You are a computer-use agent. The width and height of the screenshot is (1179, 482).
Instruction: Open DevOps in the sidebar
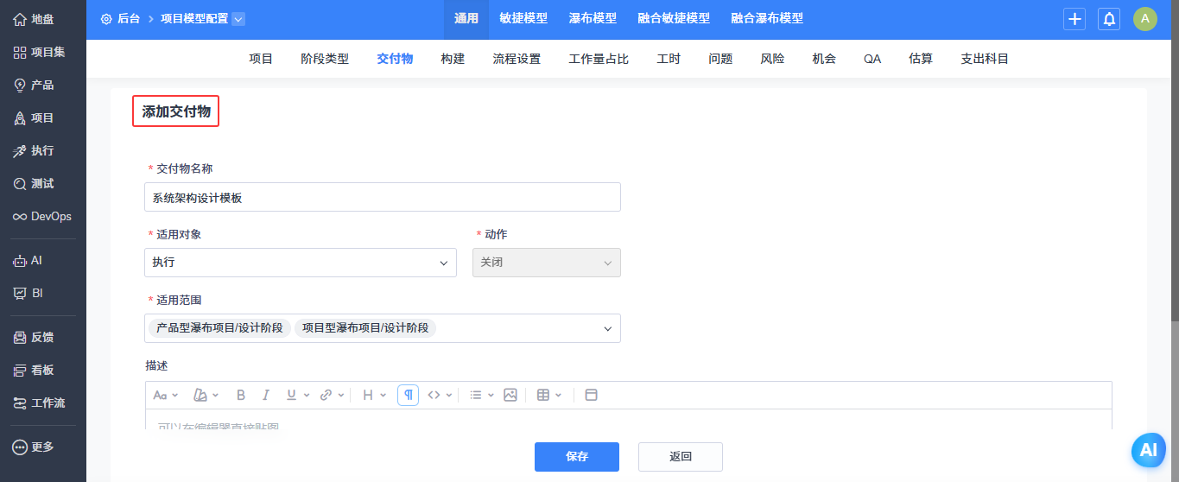tap(43, 216)
